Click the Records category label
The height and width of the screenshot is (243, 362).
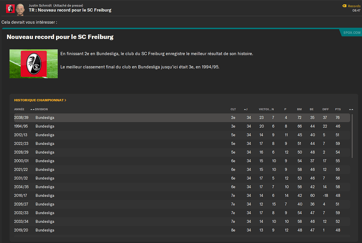pos(354,6)
